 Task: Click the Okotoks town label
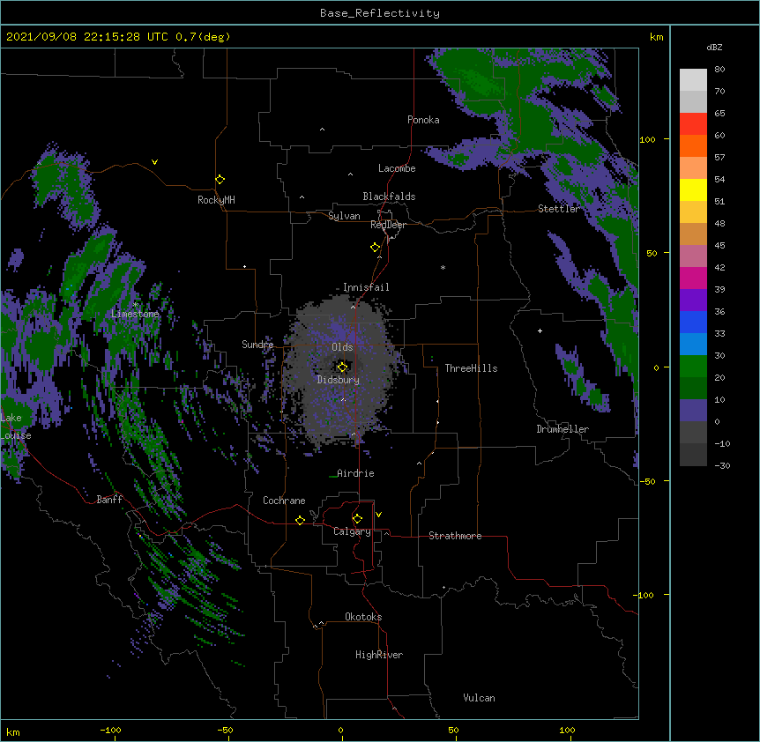click(363, 617)
